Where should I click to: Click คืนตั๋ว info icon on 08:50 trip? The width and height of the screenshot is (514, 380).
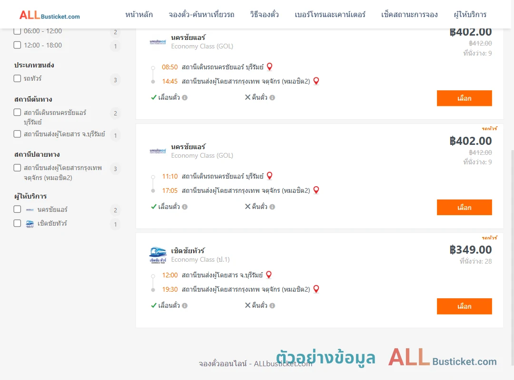pos(272,97)
